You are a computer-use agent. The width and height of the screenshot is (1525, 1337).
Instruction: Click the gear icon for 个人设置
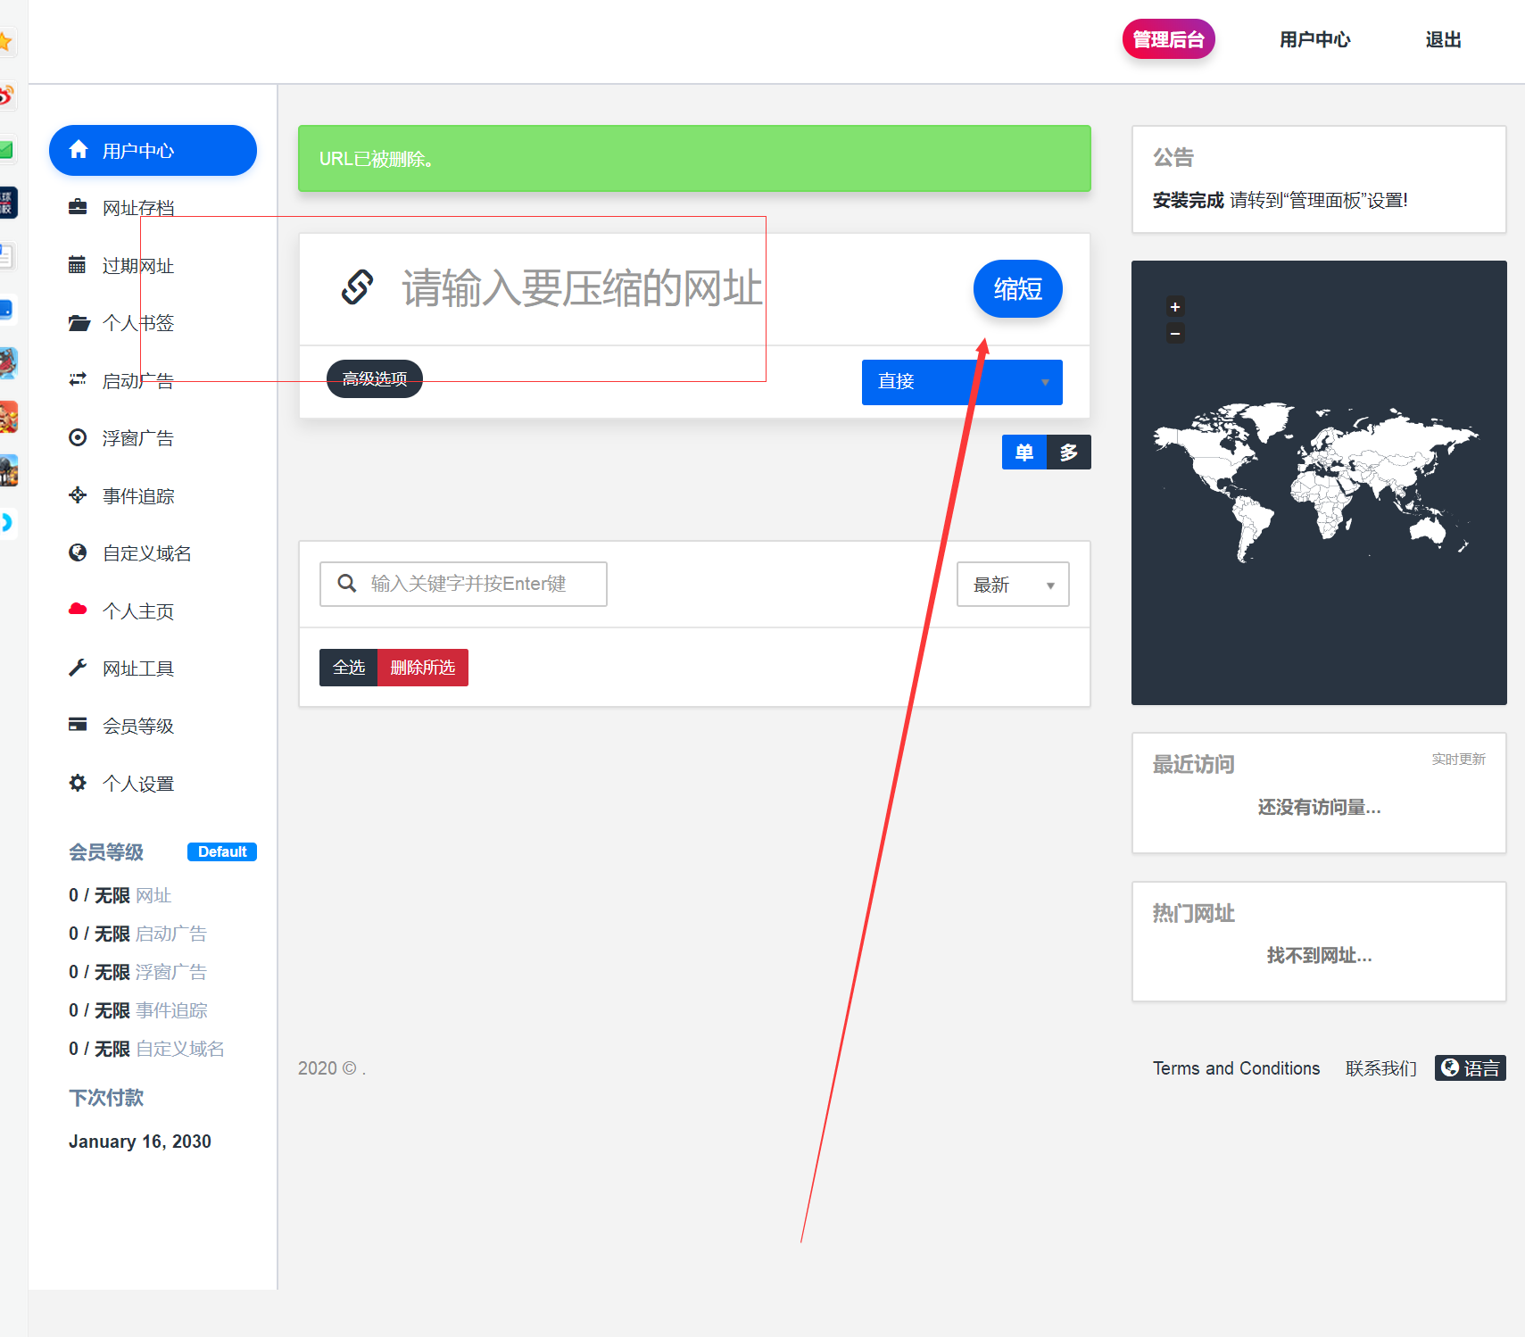pyautogui.click(x=78, y=783)
